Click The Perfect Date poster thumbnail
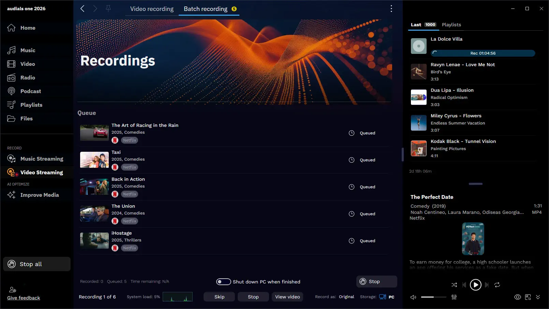 [x=473, y=239]
